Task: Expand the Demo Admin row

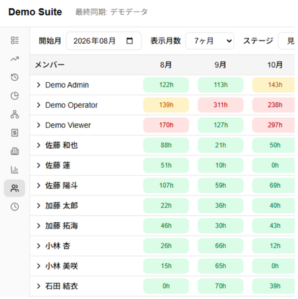Action: 38,85
